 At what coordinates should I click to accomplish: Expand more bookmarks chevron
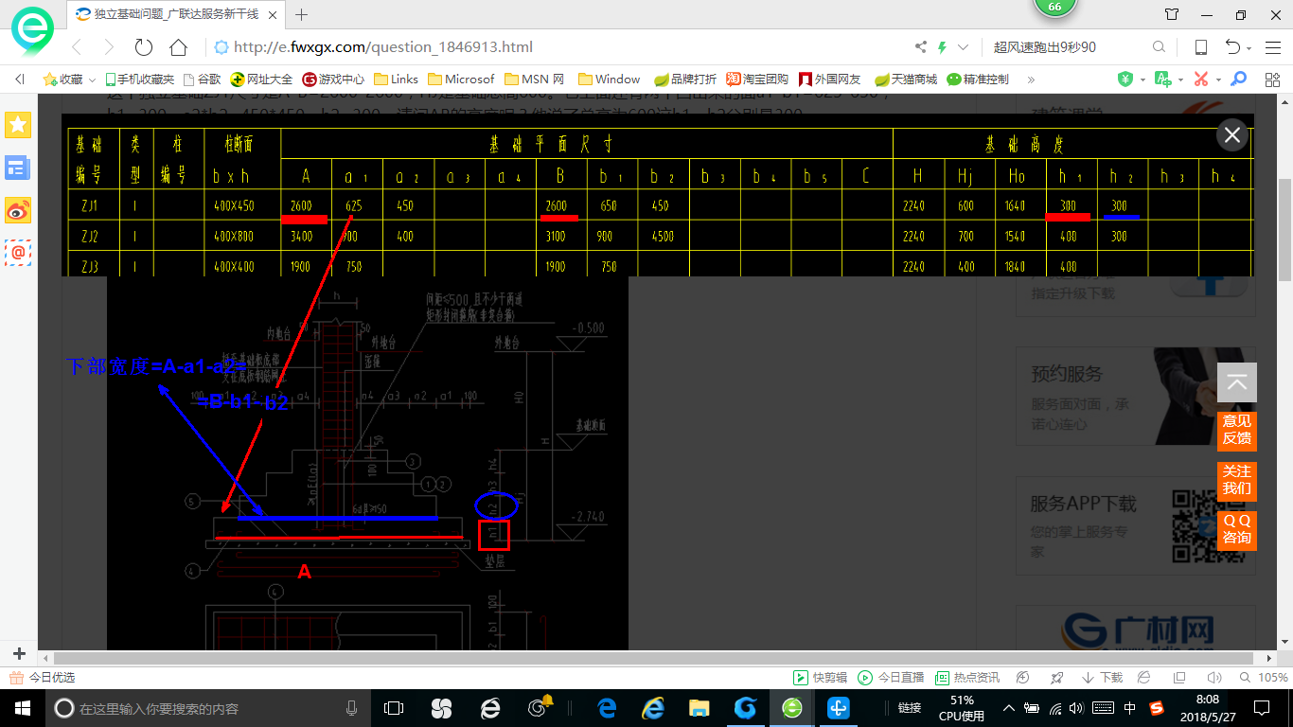tap(1031, 80)
